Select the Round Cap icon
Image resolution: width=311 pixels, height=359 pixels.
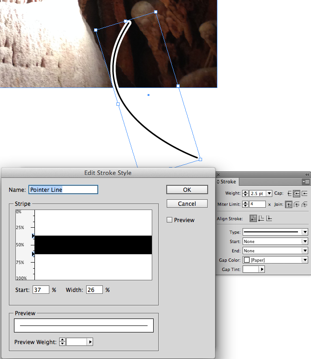point(297,194)
